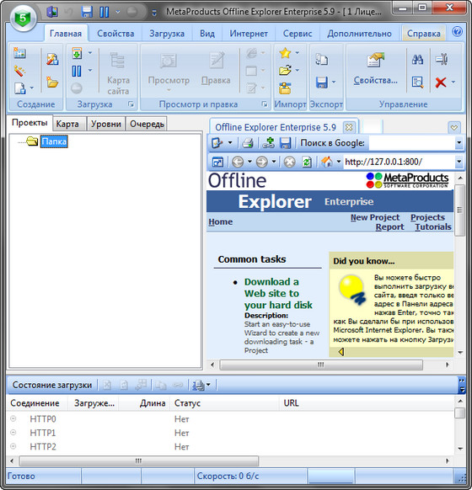
Task: Open the Интернет ribbon tab
Action: pos(249,34)
